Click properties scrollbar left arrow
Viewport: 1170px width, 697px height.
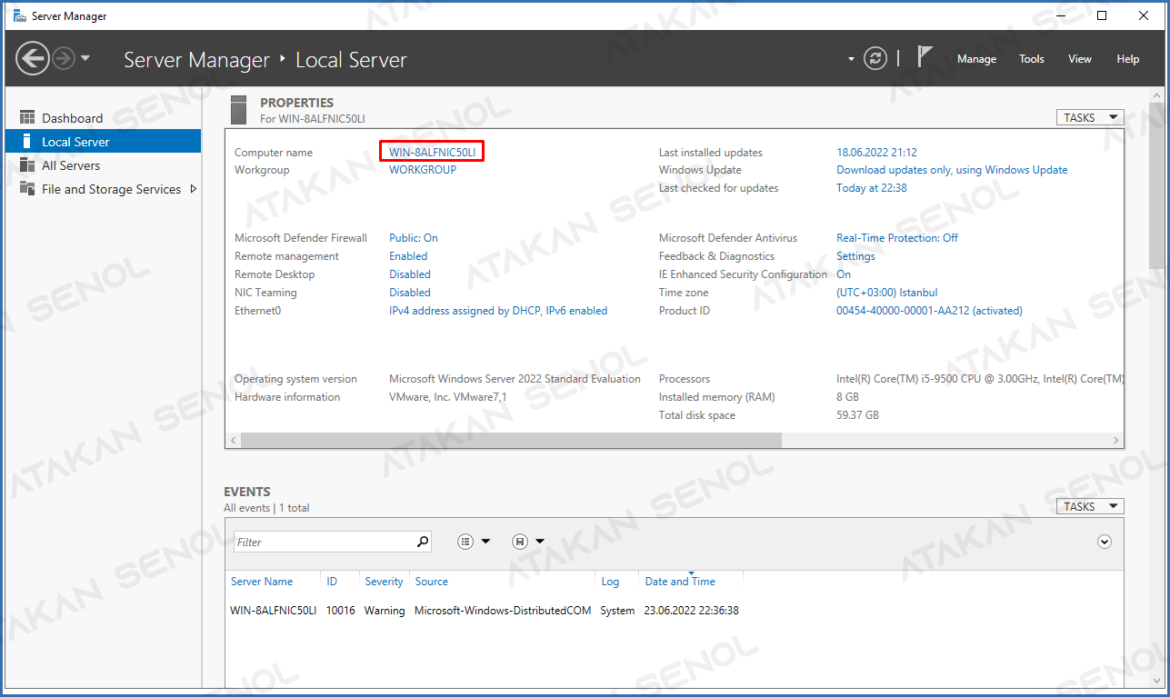coord(233,440)
